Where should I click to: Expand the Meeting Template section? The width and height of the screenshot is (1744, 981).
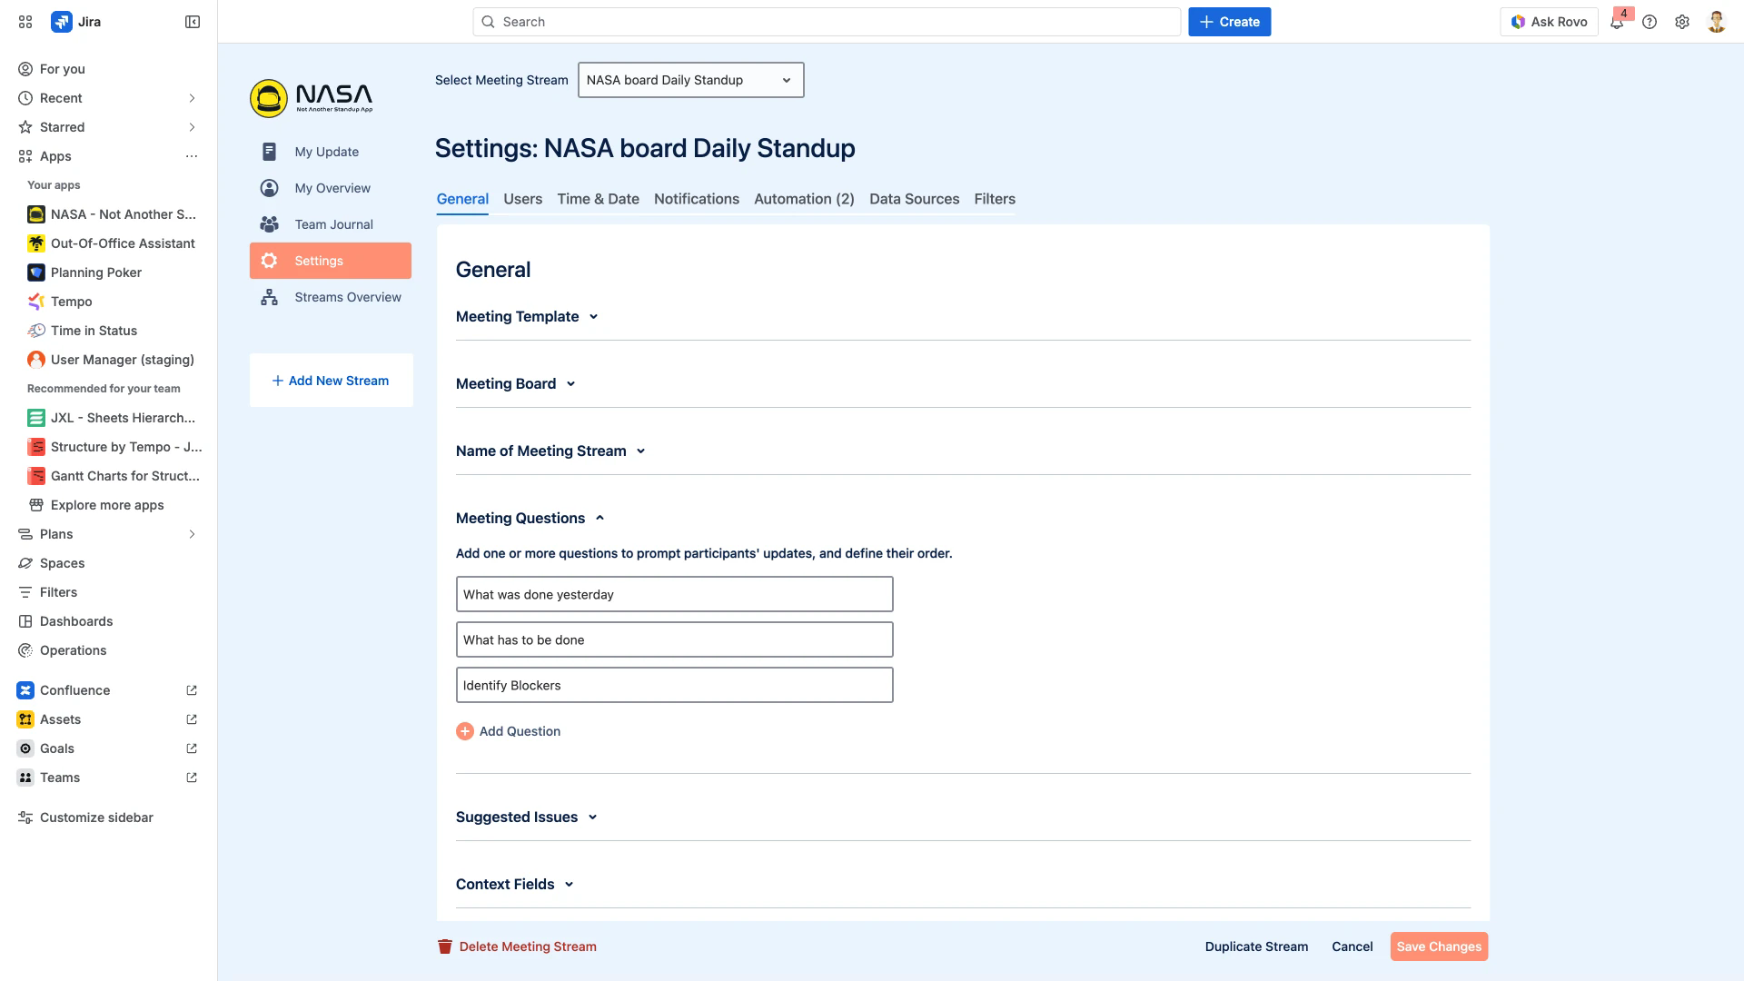point(593,317)
